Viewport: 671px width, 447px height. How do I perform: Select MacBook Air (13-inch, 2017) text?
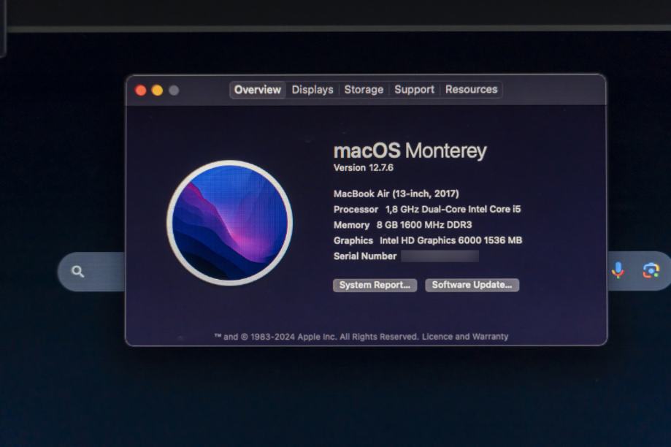click(x=396, y=194)
